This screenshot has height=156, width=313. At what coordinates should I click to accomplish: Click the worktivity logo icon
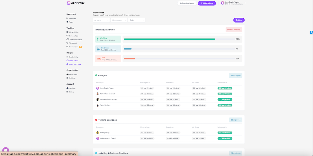tap(69, 3)
